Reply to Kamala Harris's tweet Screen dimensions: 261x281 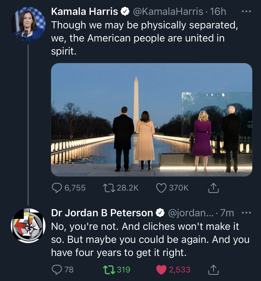[57, 188]
